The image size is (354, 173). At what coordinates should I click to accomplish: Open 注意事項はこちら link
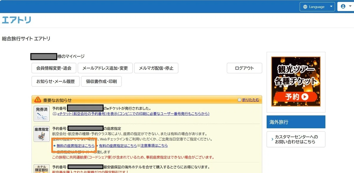click(154, 146)
